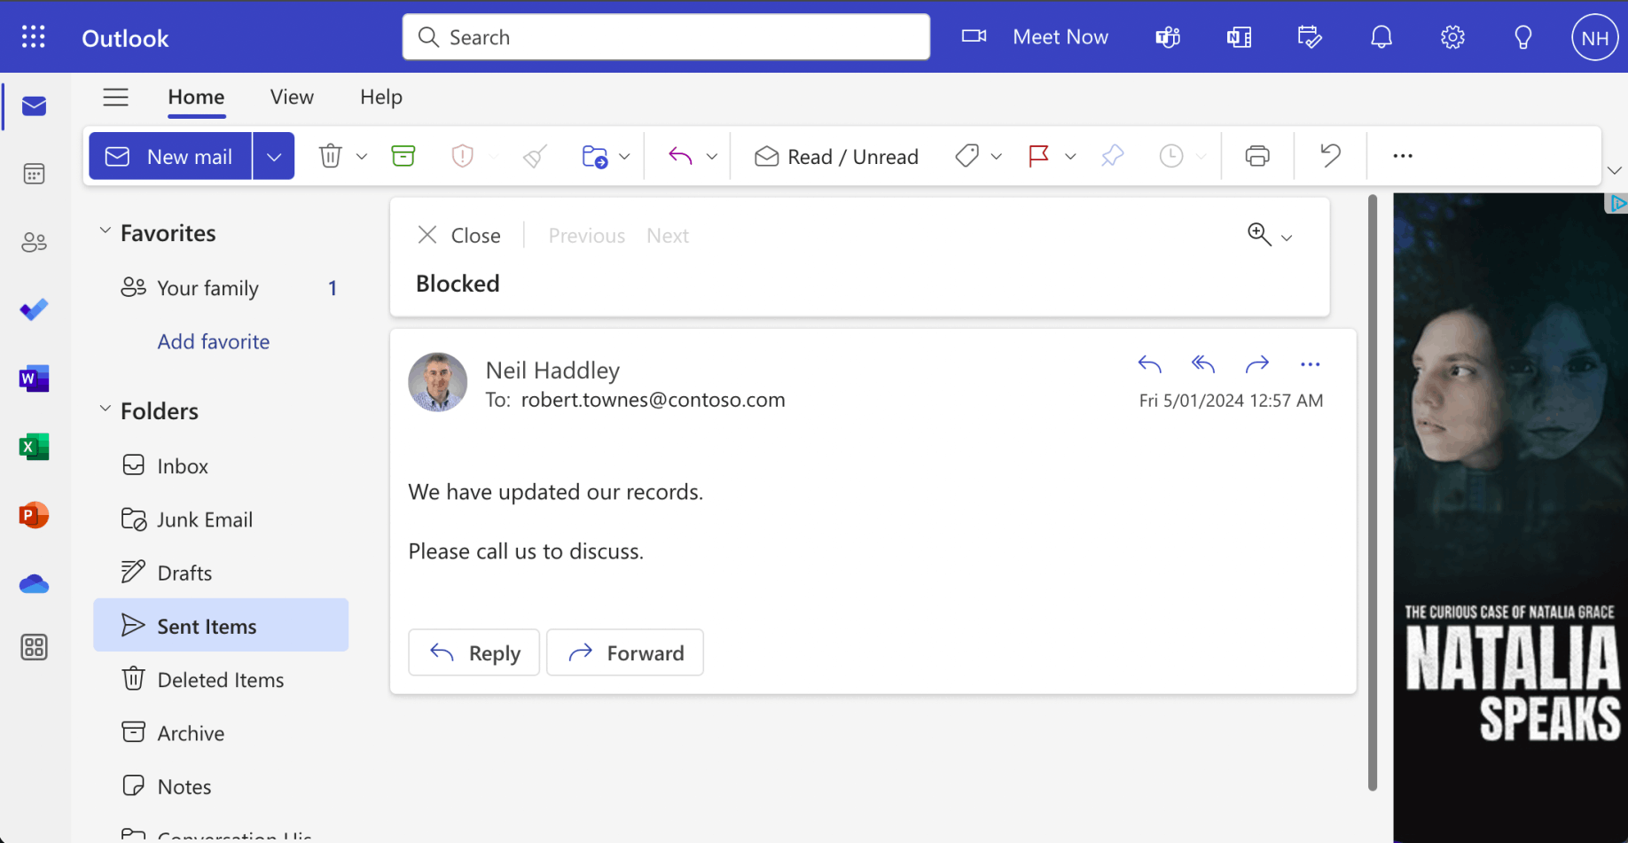Switch to the View tab
1628x843 pixels.
pyautogui.click(x=292, y=97)
